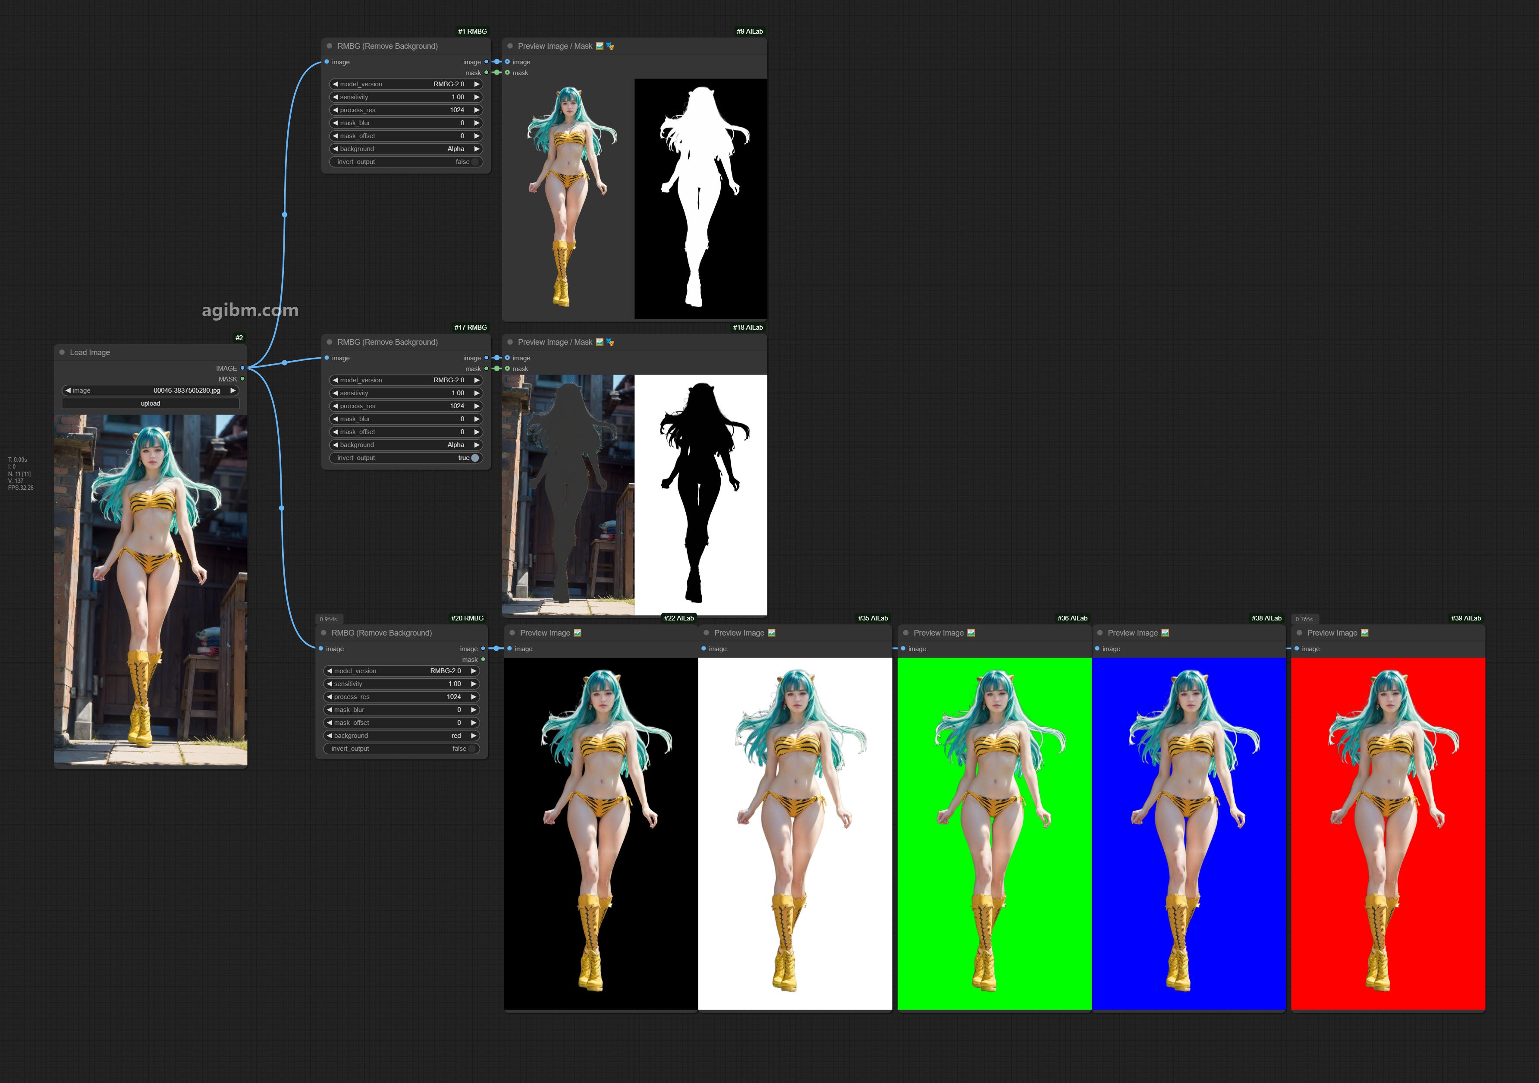Open background Alpha dropdown in #1 RMBG node
This screenshot has width=1539, height=1083.
(x=405, y=149)
